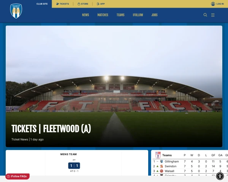This screenshot has width=228, height=182.
Task: Click the league logo beside Teams
Action: pyautogui.click(x=158, y=155)
